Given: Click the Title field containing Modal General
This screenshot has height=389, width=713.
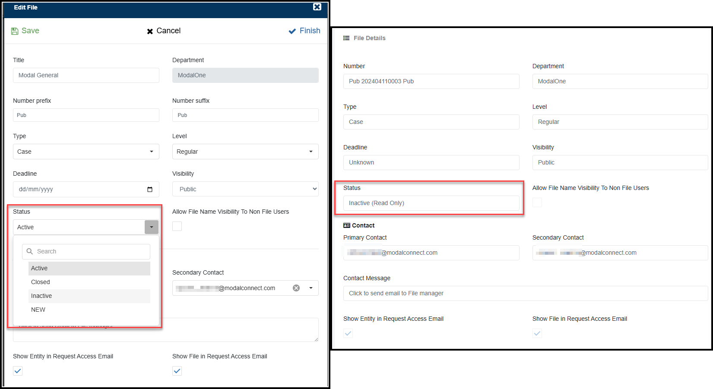Looking at the screenshot, I should [x=86, y=75].
